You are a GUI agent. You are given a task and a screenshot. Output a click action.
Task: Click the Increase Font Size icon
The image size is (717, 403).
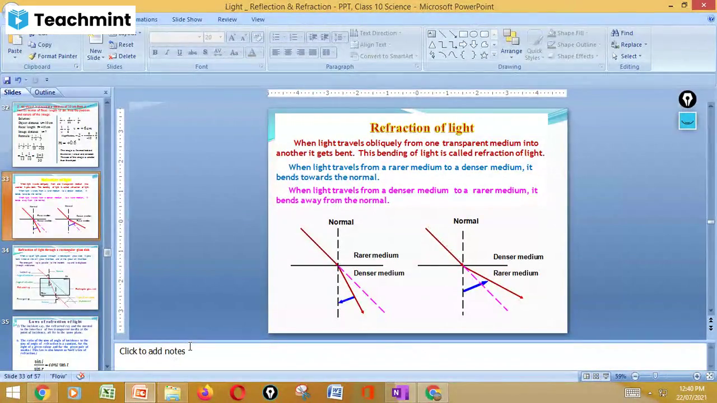[232, 37]
